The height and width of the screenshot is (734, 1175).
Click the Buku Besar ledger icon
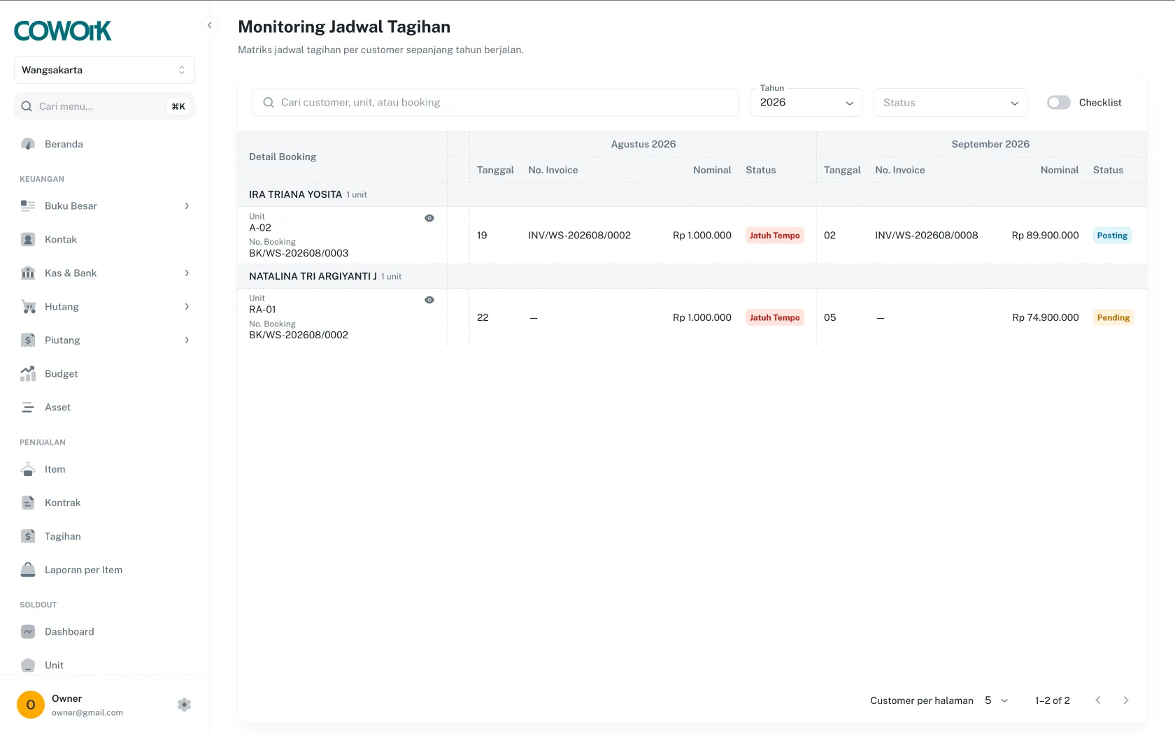coord(28,206)
